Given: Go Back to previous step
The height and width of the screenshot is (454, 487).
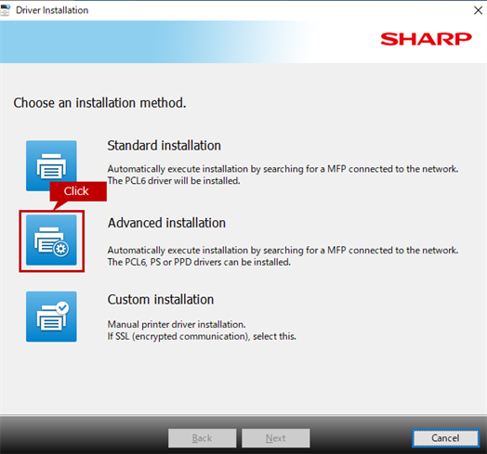Looking at the screenshot, I should [203, 438].
